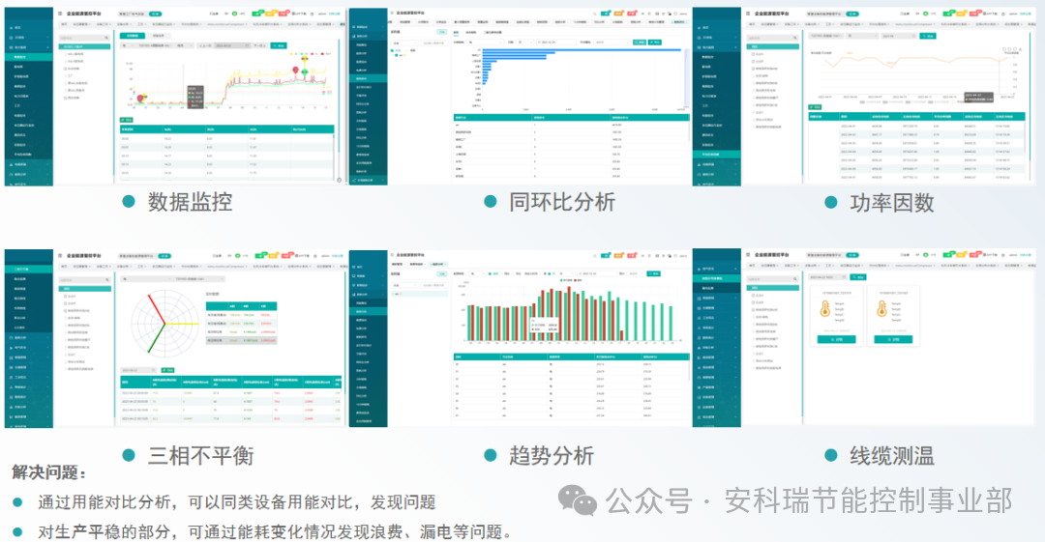Select highlighted sidebar item in 数据监控 screenshot
This screenshot has width=1045, height=542.
[x=29, y=57]
